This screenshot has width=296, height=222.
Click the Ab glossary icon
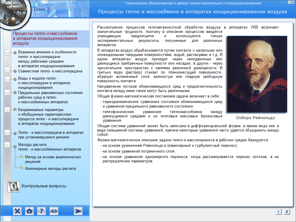tap(54, 211)
